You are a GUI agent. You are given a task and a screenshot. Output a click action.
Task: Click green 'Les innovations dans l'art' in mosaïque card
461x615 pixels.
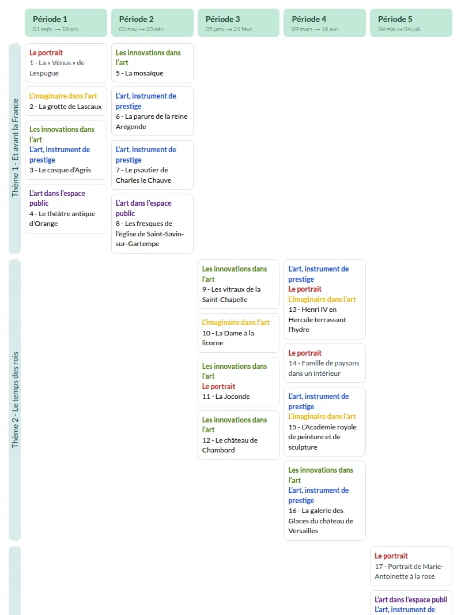click(148, 57)
